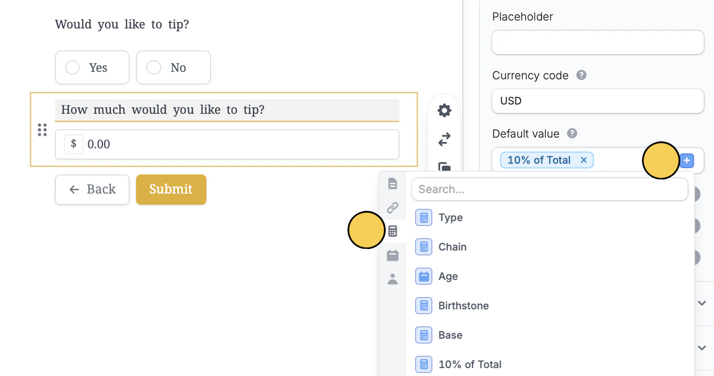The image size is (714, 376).
Task: Click the Back button
Action: [x=92, y=189]
